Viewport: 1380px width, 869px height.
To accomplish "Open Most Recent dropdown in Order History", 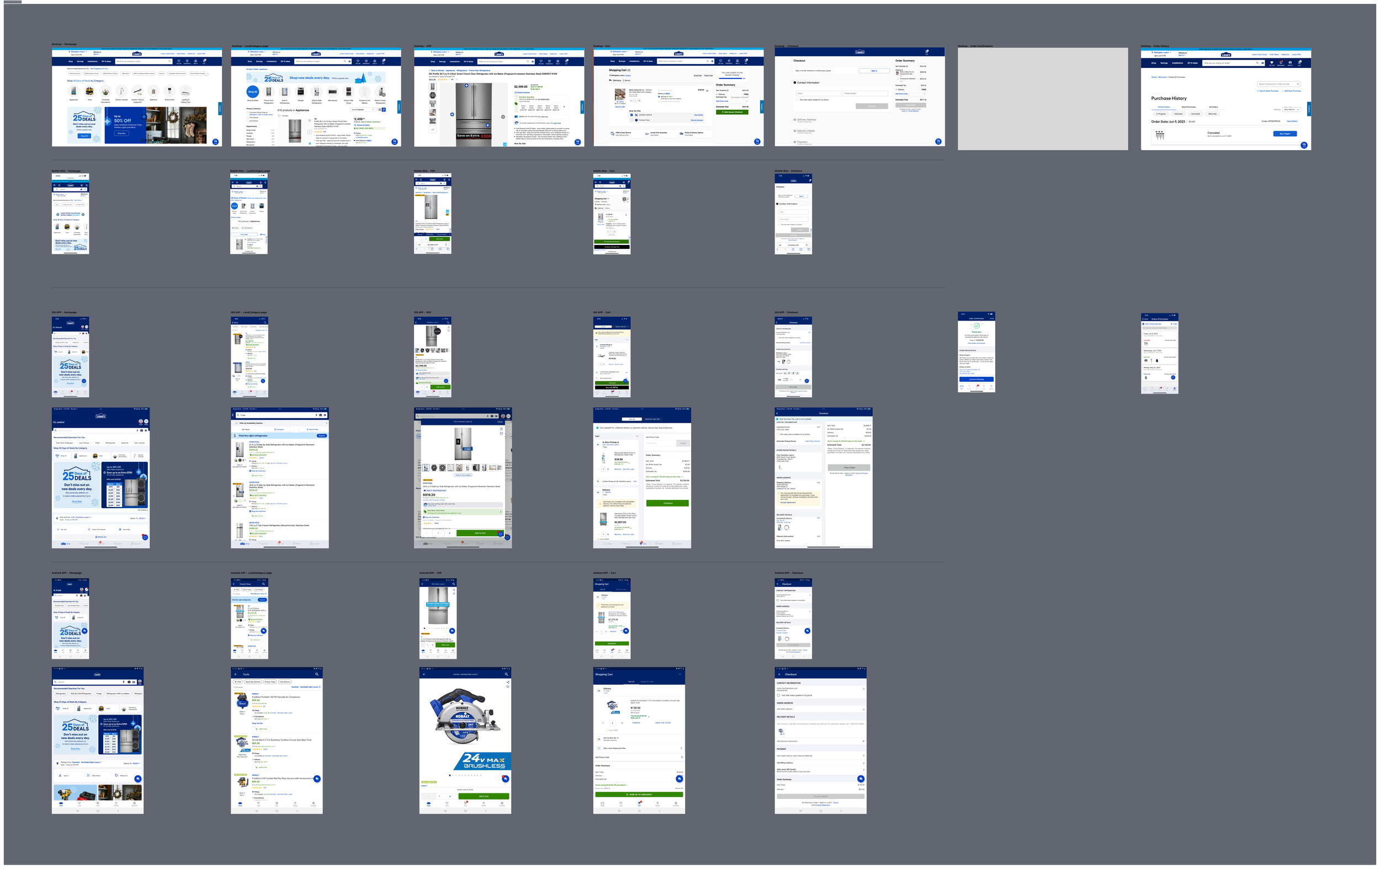I will pyautogui.click(x=1292, y=110).
